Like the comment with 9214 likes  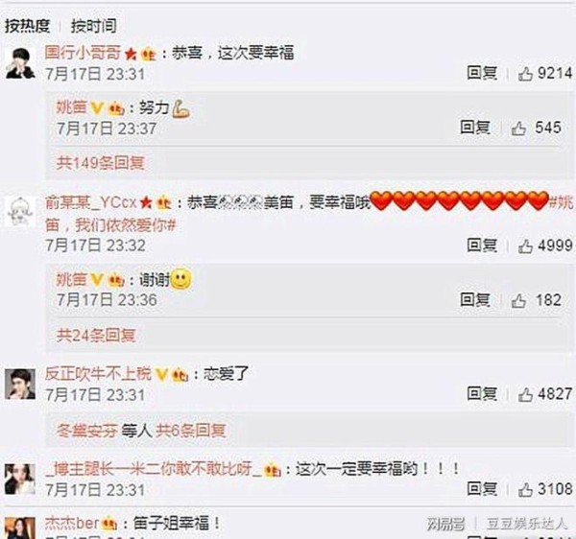(525, 75)
